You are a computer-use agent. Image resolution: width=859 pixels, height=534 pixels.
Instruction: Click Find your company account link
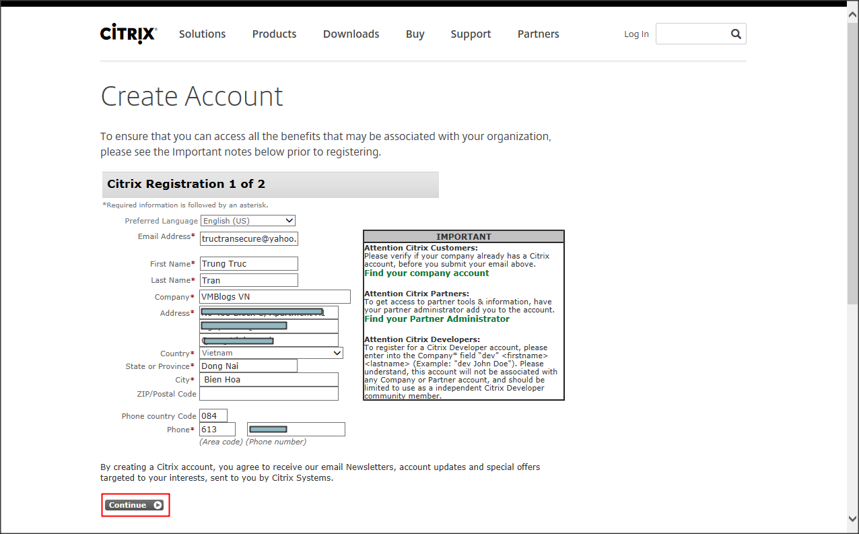click(426, 273)
